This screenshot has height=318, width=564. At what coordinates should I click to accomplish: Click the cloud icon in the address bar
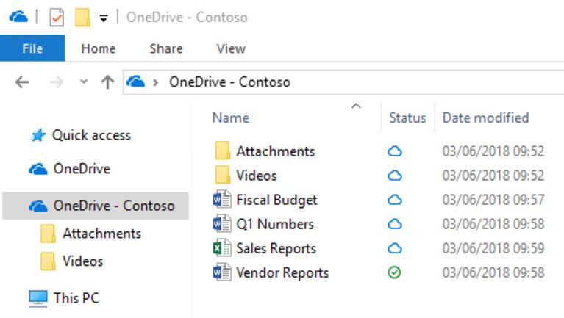coord(135,82)
